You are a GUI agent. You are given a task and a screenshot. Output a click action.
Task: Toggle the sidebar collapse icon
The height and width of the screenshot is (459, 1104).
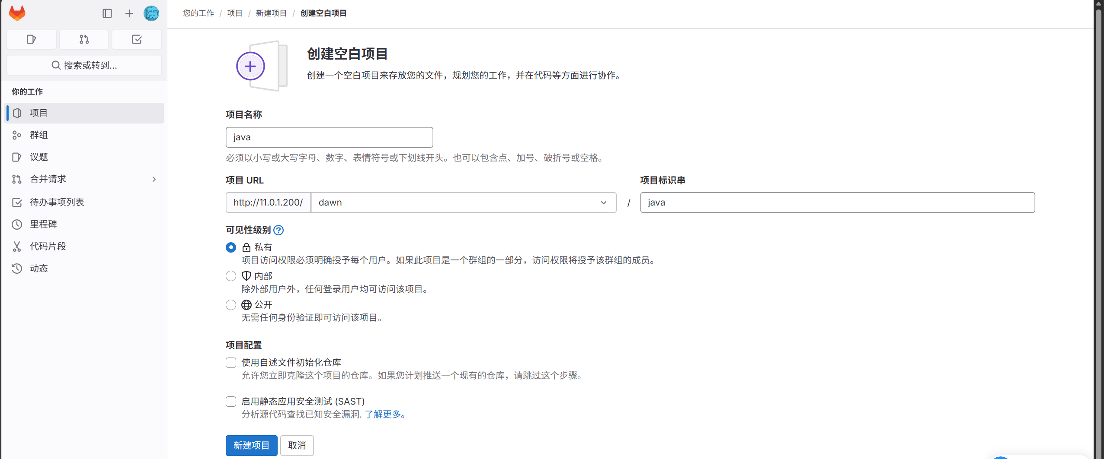(x=107, y=13)
